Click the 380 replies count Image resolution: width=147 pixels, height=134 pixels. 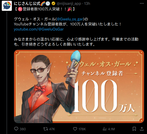(23, 129)
